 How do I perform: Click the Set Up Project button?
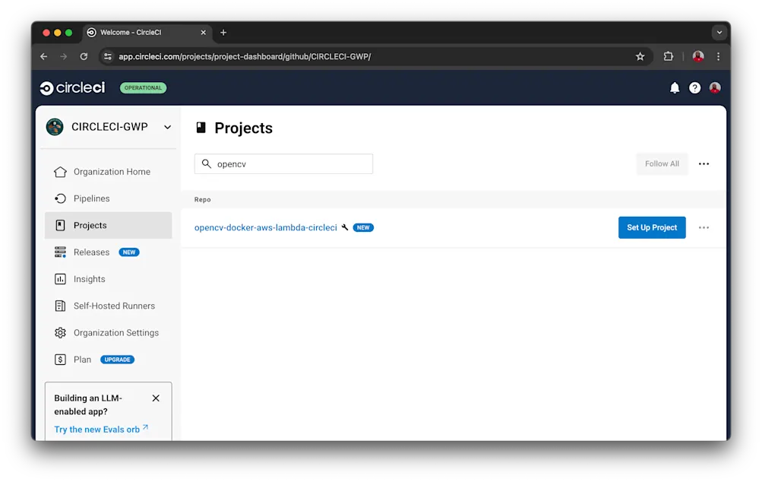(x=651, y=227)
